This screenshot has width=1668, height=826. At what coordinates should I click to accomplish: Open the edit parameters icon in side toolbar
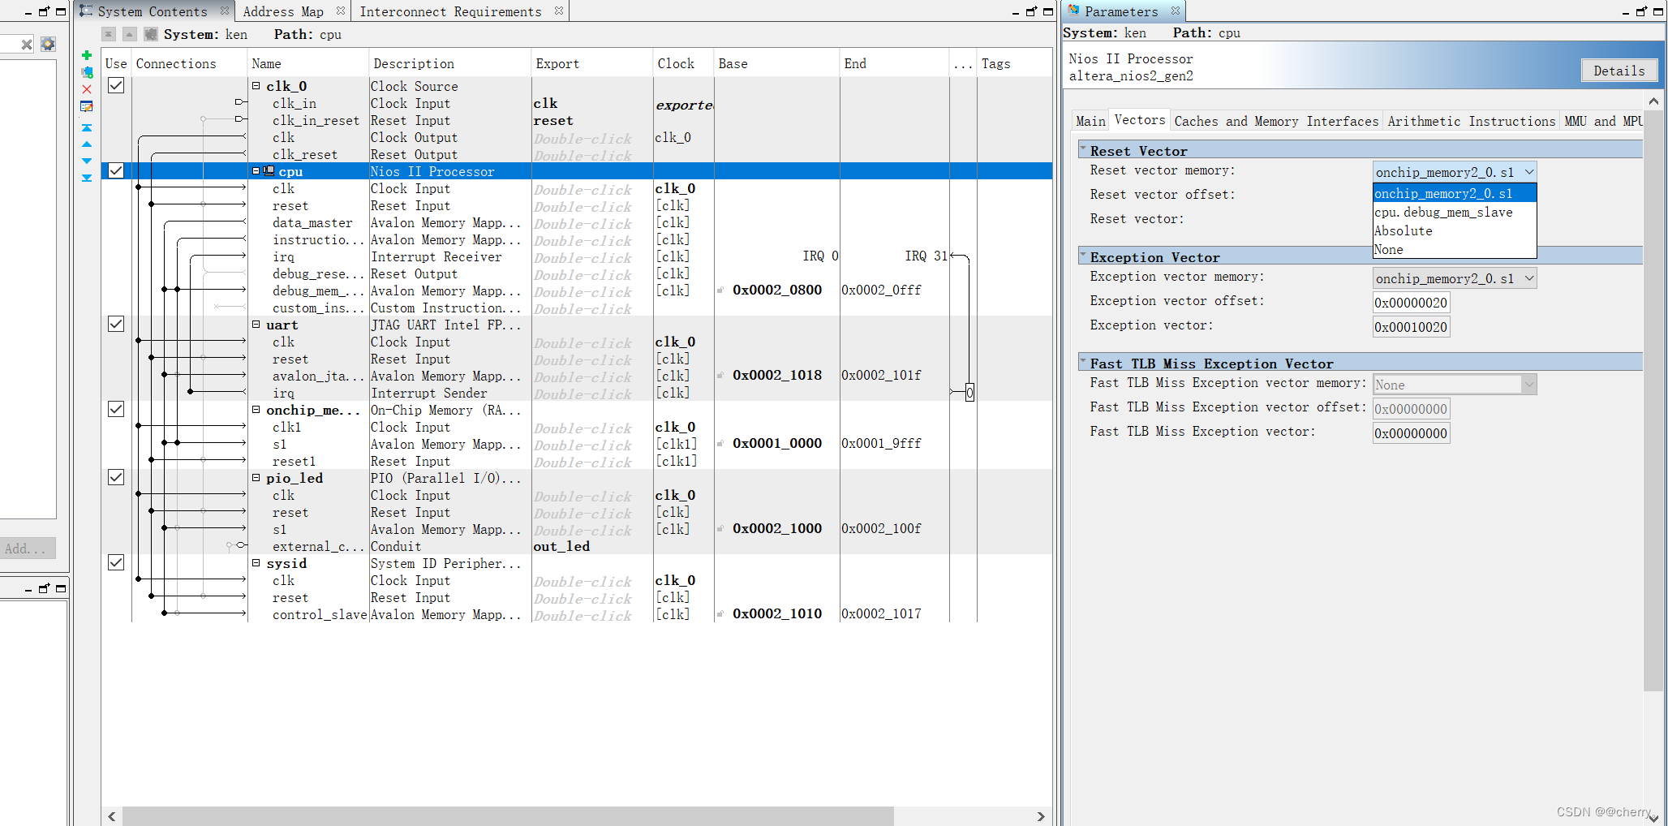pyautogui.click(x=87, y=106)
